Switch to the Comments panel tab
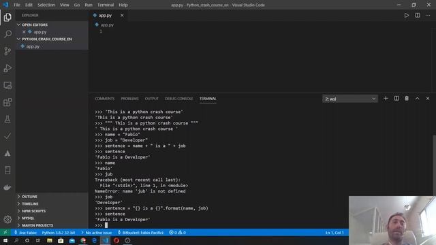This screenshot has height=245, width=436. 104,99
